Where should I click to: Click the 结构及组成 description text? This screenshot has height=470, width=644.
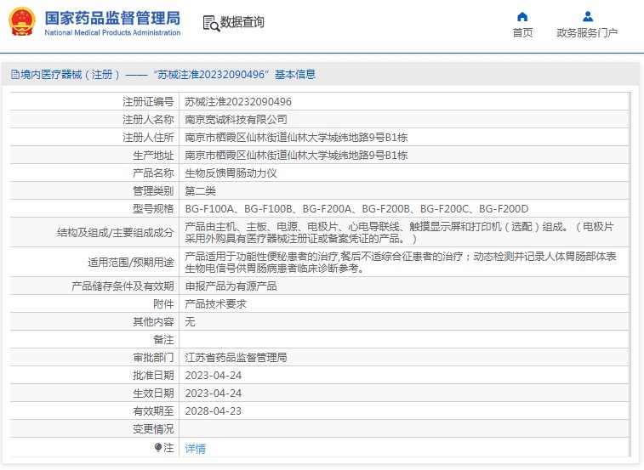tap(399, 232)
